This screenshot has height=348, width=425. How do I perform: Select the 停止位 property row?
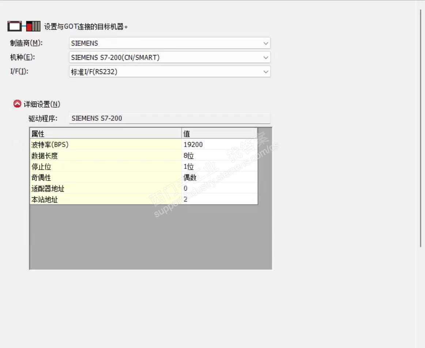[144, 167]
